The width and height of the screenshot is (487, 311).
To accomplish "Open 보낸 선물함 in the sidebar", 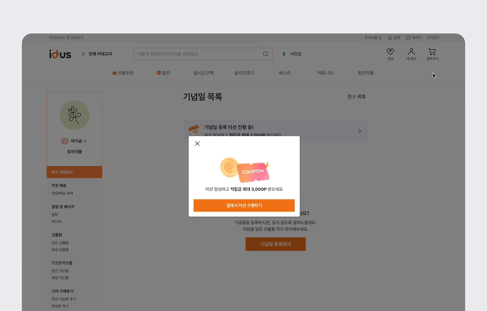I will pos(60,250).
